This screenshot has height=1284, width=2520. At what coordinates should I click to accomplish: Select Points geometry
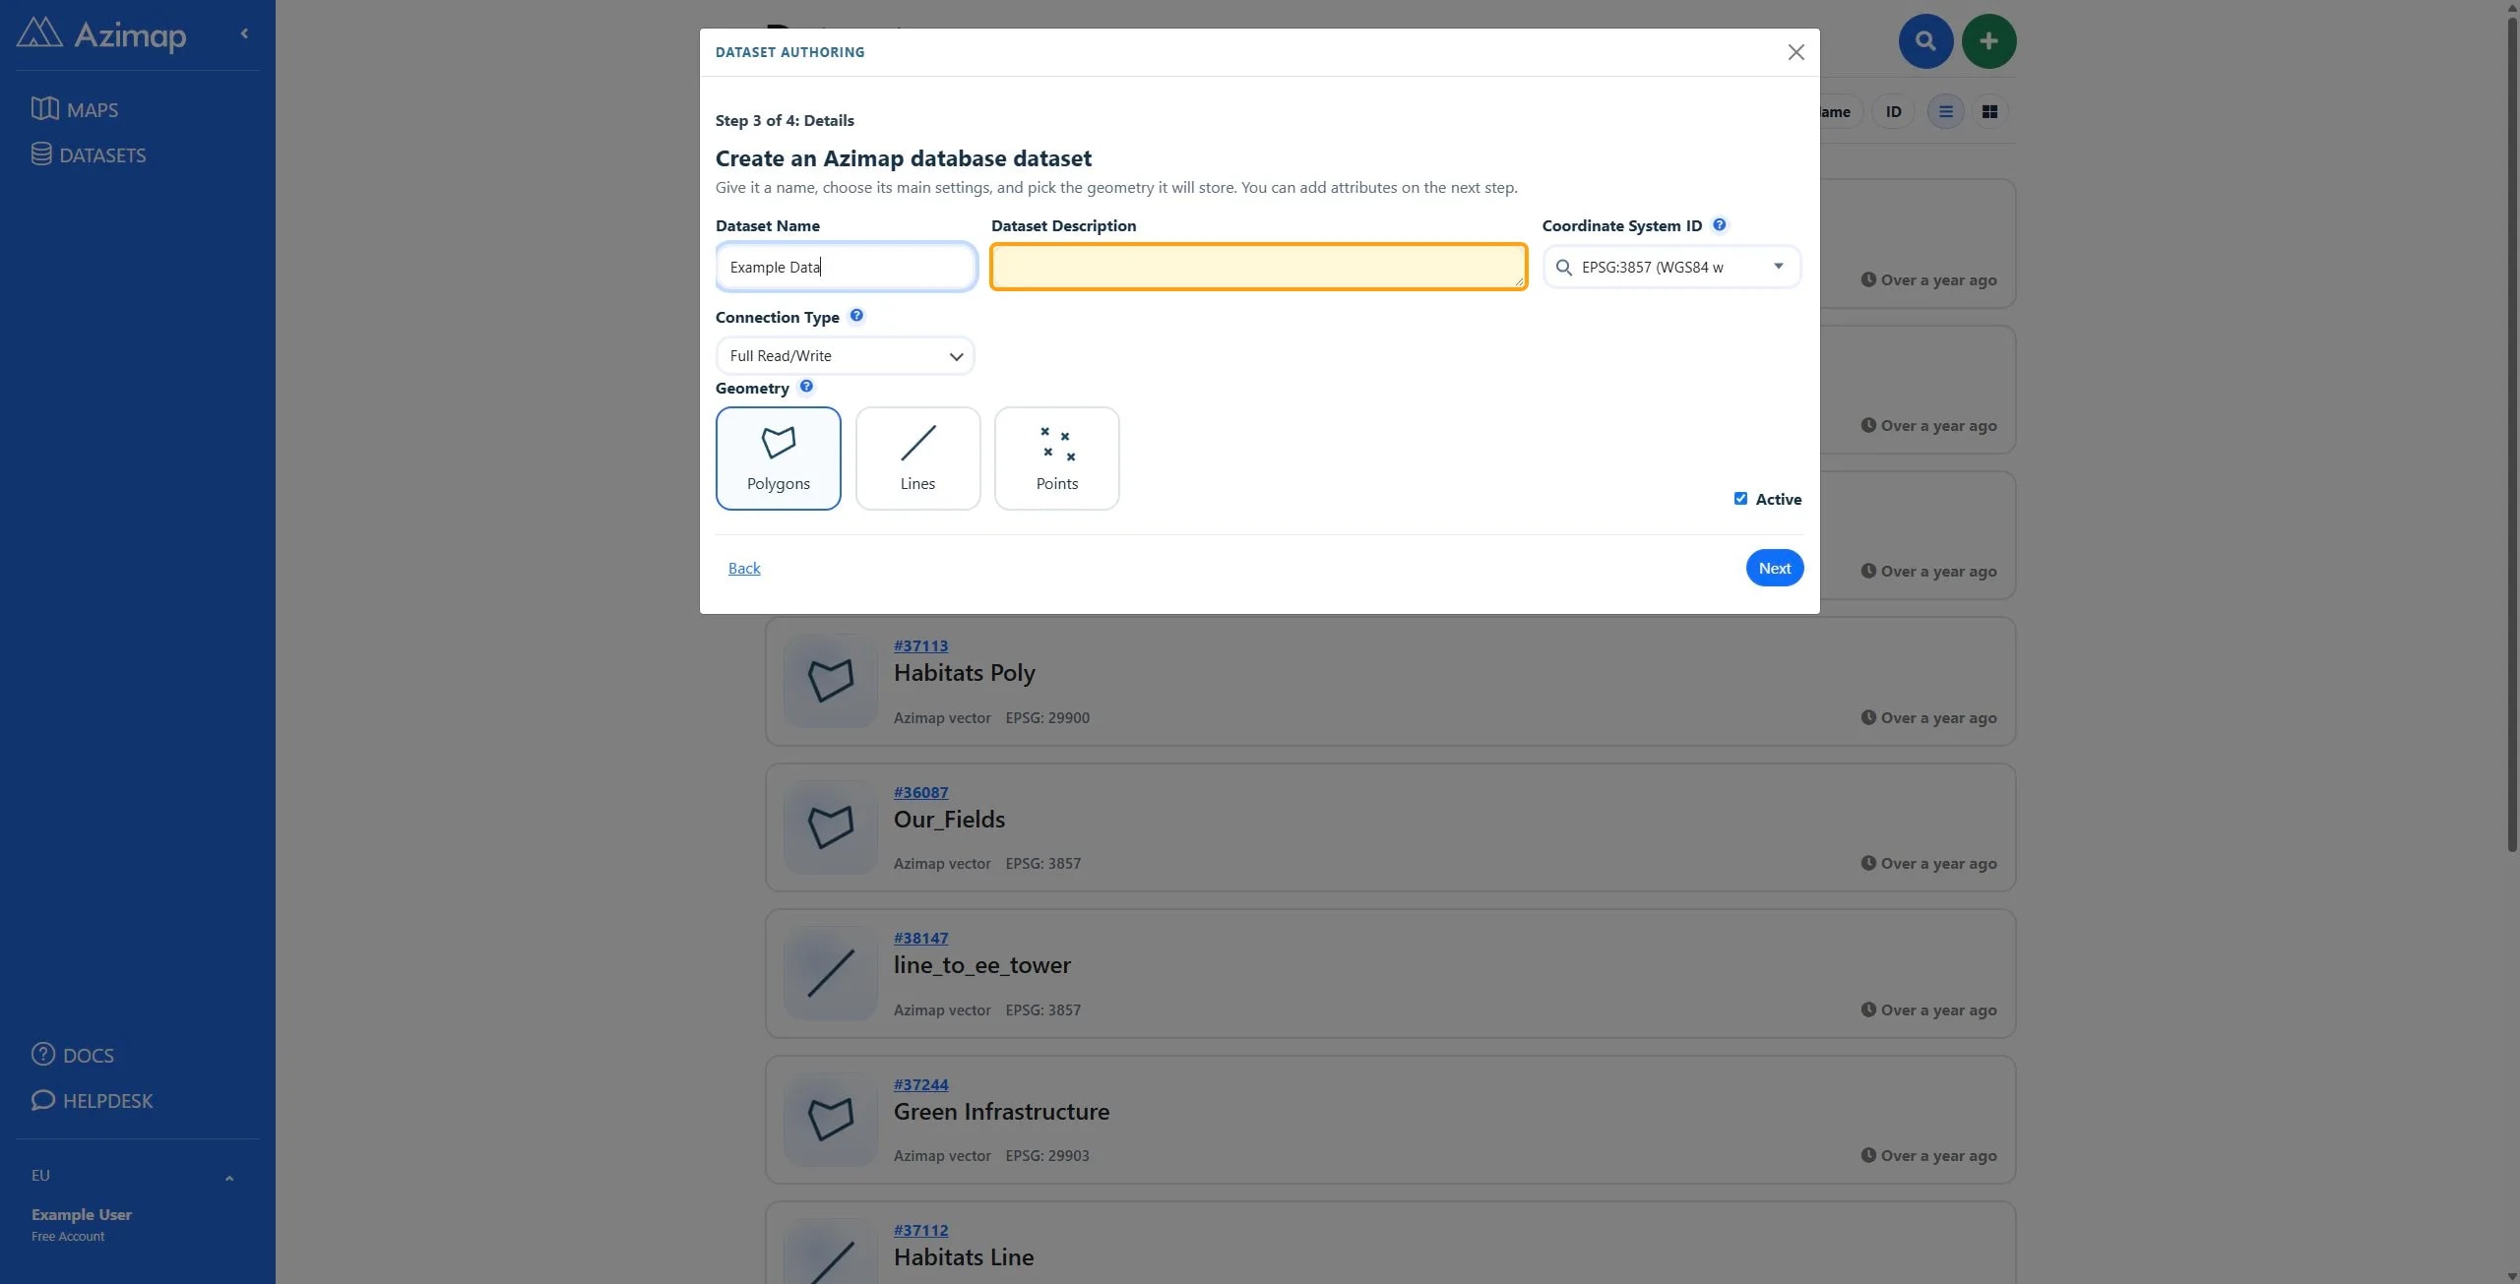[1056, 459]
